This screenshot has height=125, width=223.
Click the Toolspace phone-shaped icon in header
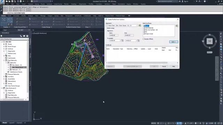coord(21,36)
